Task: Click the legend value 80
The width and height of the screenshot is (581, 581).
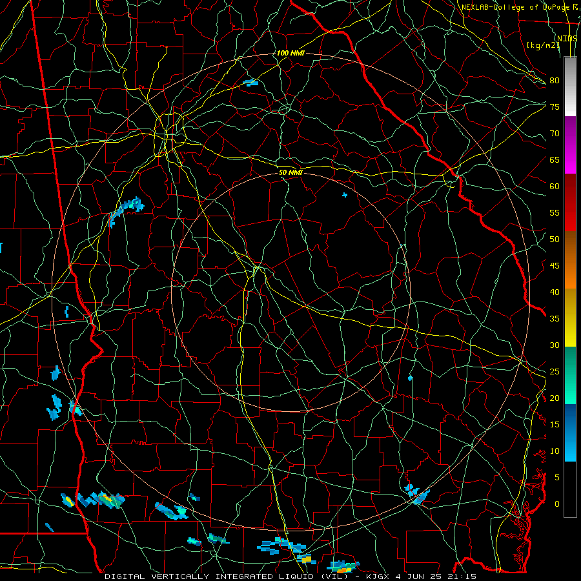Action: coord(555,81)
